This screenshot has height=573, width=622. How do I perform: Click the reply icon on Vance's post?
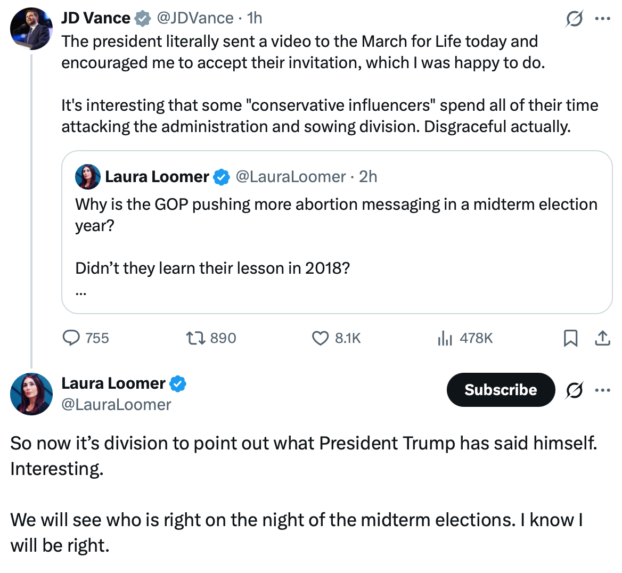pyautogui.click(x=71, y=338)
